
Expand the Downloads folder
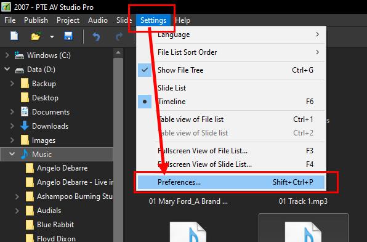[12, 126]
